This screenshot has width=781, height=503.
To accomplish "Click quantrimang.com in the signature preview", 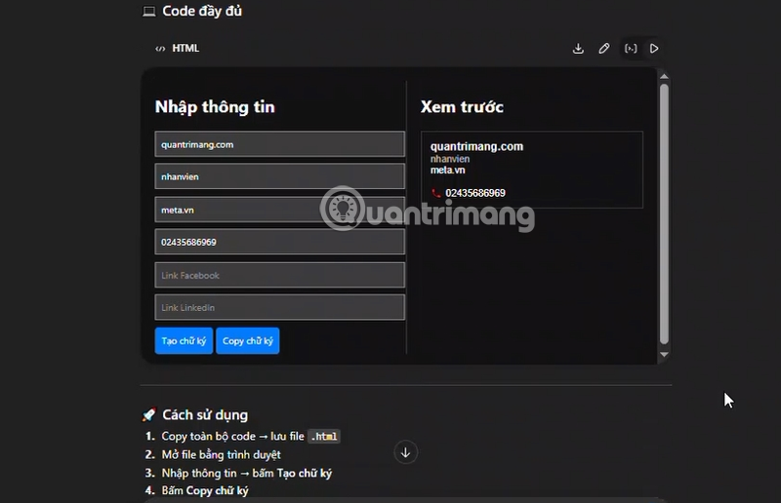I will pyautogui.click(x=476, y=146).
